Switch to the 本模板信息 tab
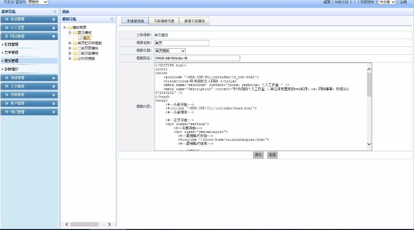The height and width of the screenshot is (230, 414). pyautogui.click(x=135, y=21)
